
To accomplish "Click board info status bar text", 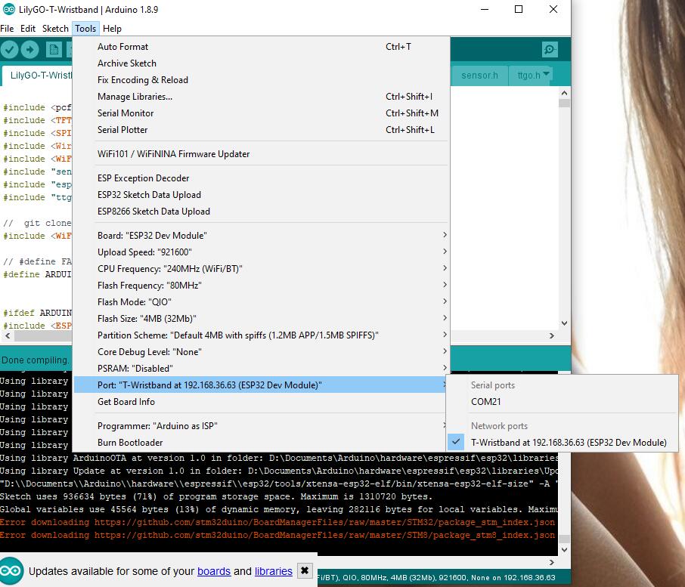I will pos(436,577).
